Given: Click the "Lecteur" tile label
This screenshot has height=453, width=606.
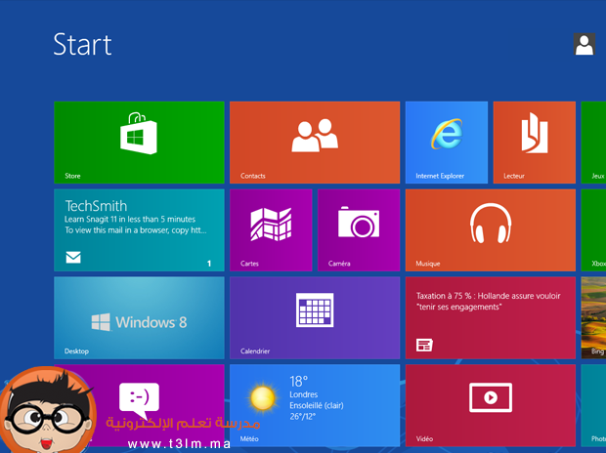Looking at the screenshot, I should (514, 176).
